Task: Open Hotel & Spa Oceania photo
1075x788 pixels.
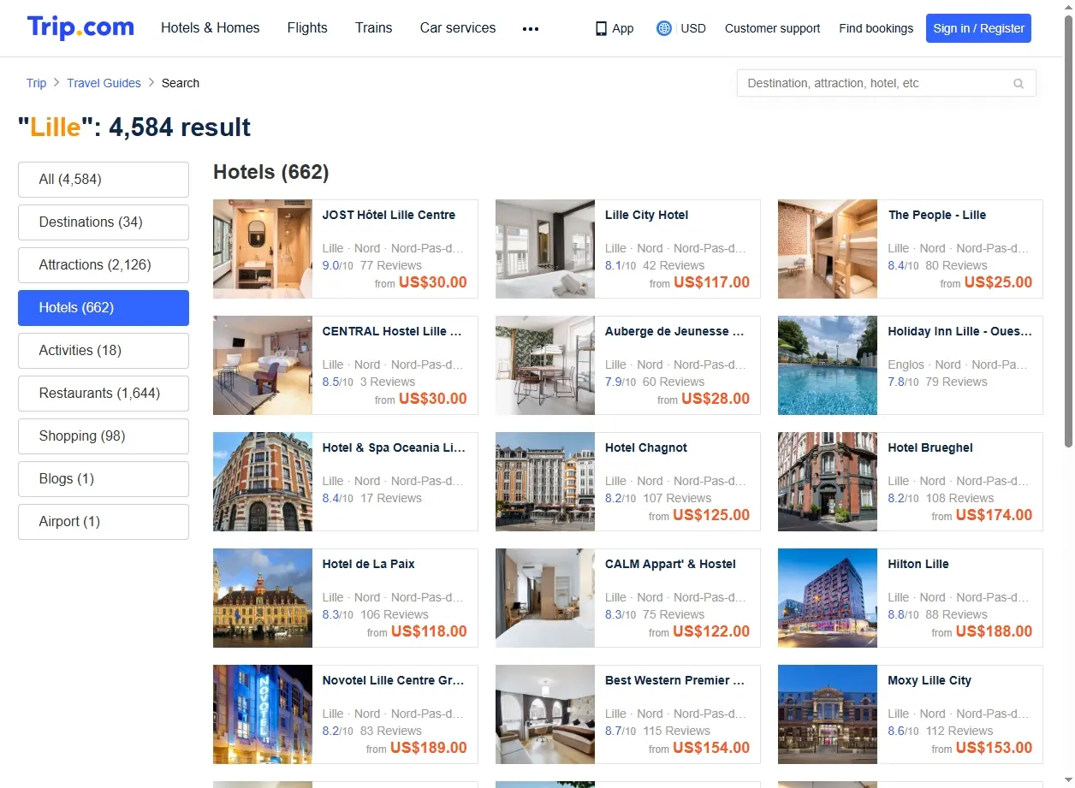Action: [x=263, y=482]
